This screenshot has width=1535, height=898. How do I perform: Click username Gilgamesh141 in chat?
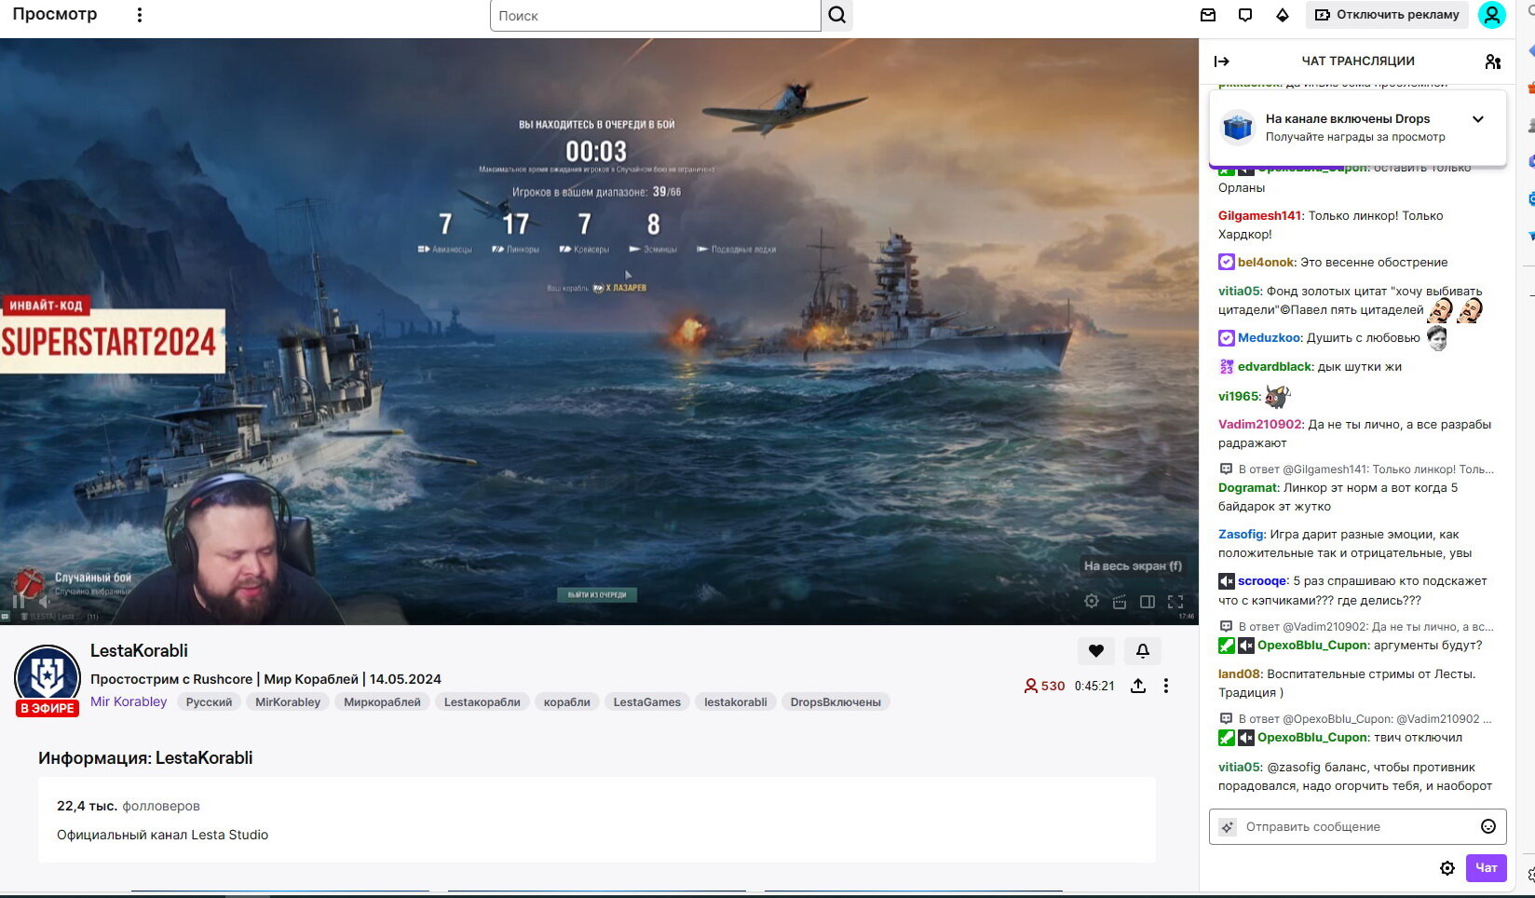click(1259, 215)
